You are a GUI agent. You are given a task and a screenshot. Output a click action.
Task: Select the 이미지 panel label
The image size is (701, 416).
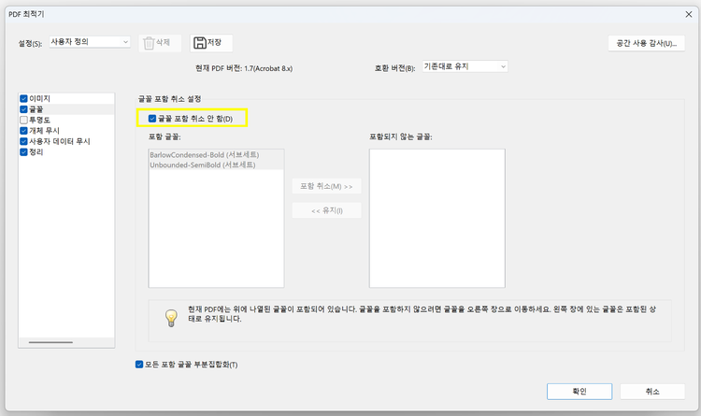40,98
